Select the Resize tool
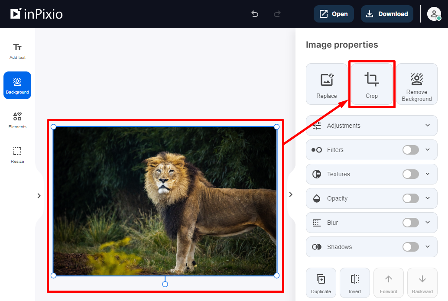The width and height of the screenshot is (448, 301). (17, 155)
